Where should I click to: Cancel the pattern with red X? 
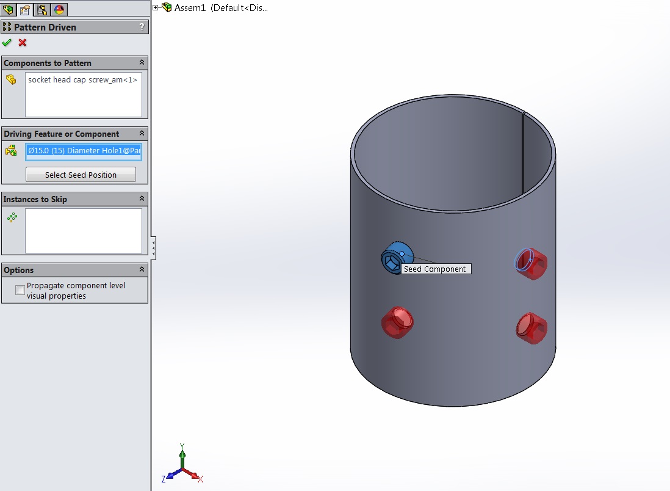pyautogui.click(x=23, y=43)
